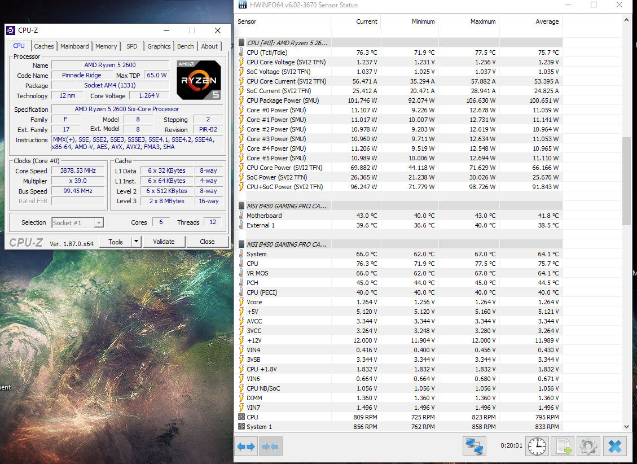Click the thermometer icon beside CPU (Tctl/Tdie)
The height and width of the screenshot is (464, 637).
click(x=241, y=52)
